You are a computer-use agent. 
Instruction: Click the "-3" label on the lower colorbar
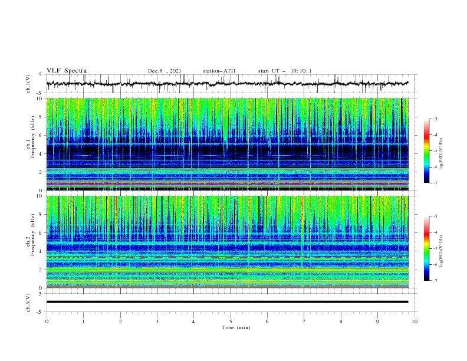tap(435, 216)
